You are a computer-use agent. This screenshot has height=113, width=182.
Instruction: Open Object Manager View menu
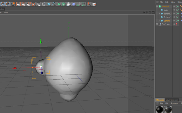click(173, 2)
